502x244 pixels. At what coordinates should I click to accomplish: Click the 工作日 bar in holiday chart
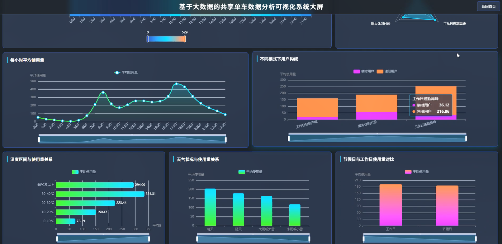click(391, 205)
